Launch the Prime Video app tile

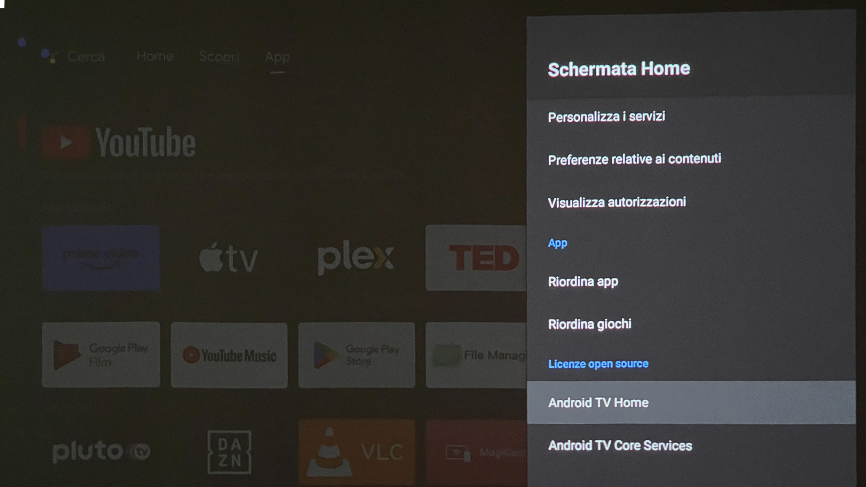pos(101,258)
